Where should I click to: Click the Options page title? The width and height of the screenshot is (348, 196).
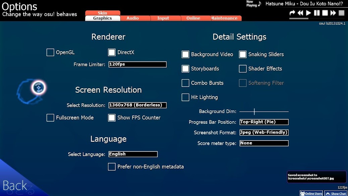[19, 7]
